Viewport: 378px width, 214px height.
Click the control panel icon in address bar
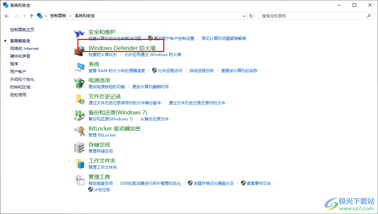click(40, 16)
